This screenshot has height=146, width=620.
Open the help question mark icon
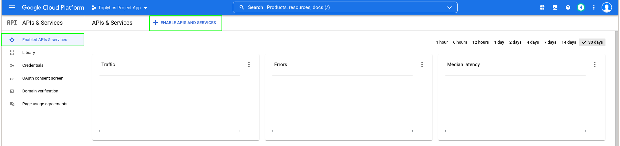click(x=568, y=7)
